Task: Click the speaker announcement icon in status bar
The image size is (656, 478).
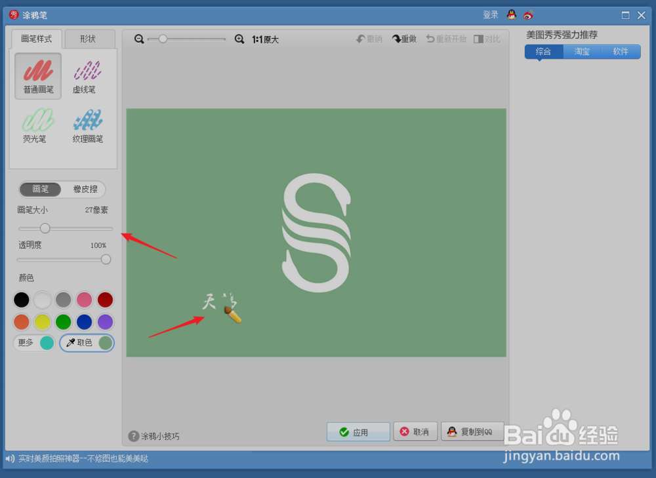Action: point(10,459)
